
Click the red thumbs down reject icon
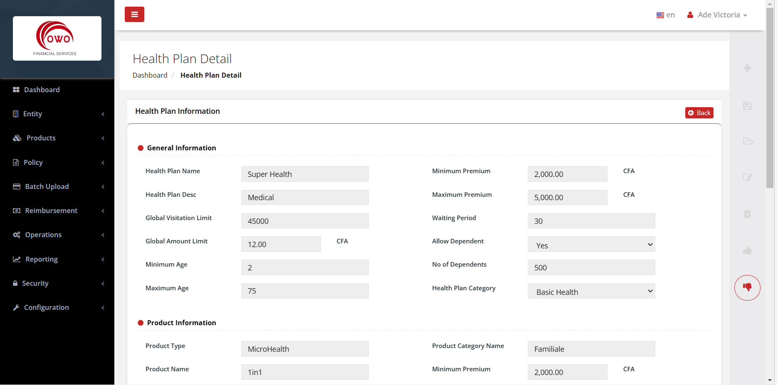point(747,288)
